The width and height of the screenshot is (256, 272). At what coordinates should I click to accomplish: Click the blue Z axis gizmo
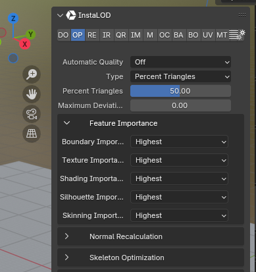(x=13, y=18)
